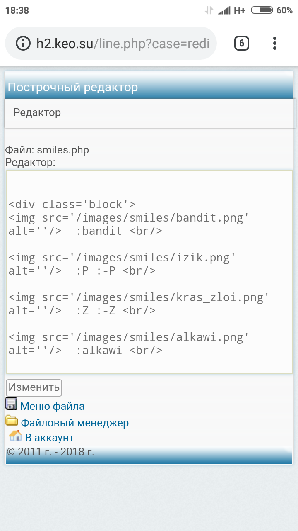Viewport: 298px width, 531px height.
Task: Click the textarea resize handle corner
Action: tap(291, 372)
